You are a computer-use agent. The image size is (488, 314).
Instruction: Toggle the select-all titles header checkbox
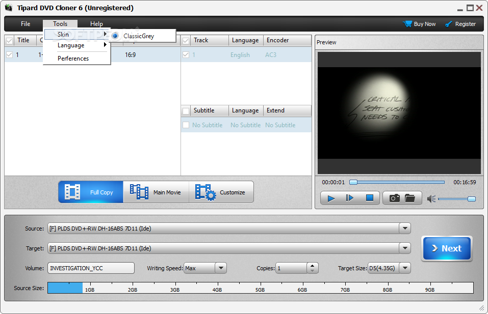click(9, 41)
